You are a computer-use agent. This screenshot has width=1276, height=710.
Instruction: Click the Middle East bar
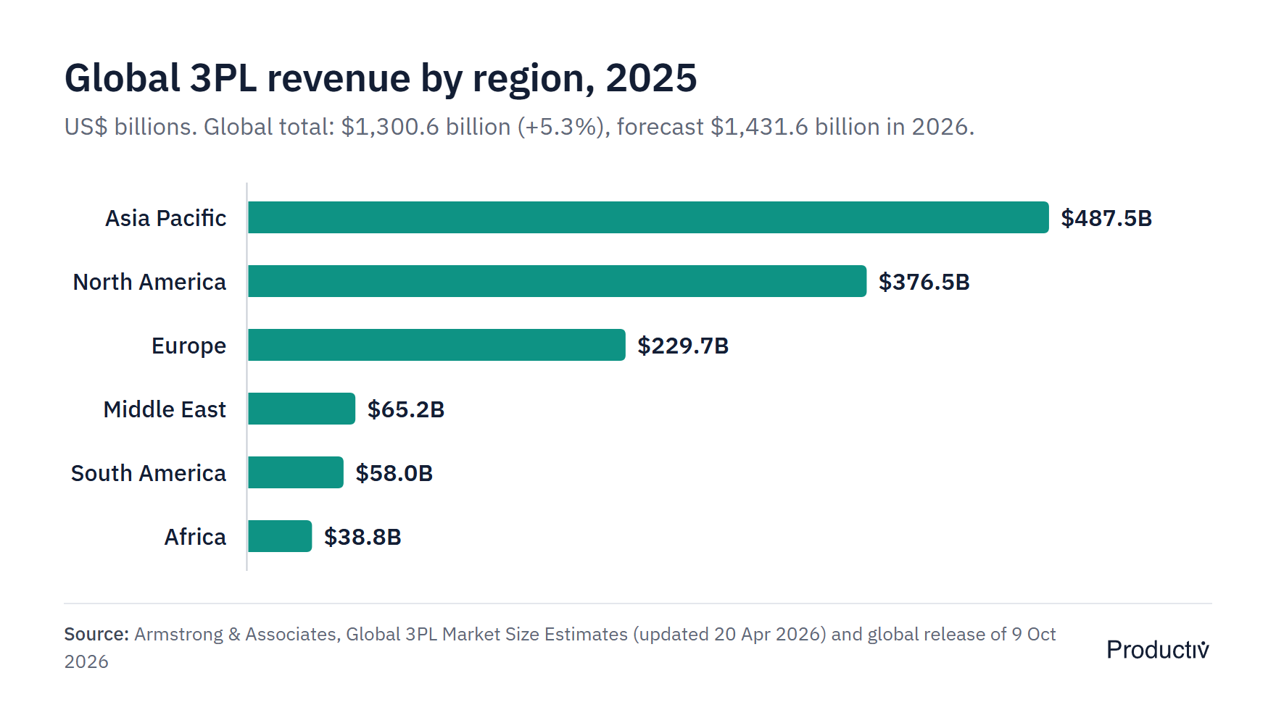[x=302, y=409]
